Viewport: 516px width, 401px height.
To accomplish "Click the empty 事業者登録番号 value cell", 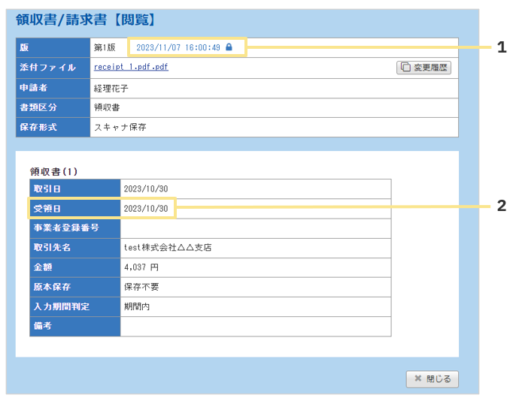I will pyautogui.click(x=255, y=228).
